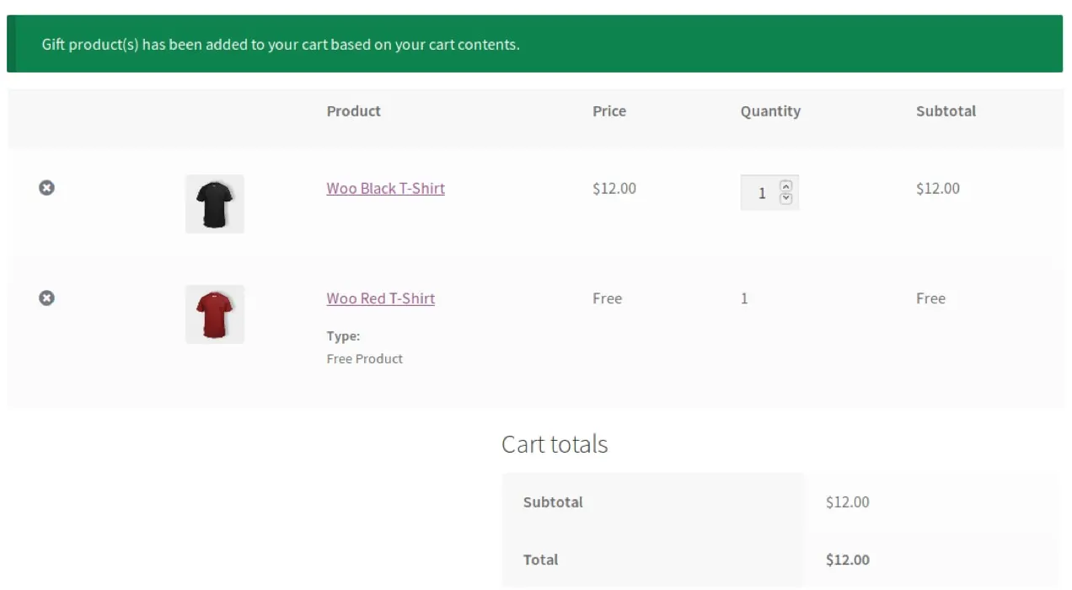Open the Woo Black T-Shirt product link
Image resolution: width=1072 pixels, height=590 pixels.
pyautogui.click(x=385, y=188)
